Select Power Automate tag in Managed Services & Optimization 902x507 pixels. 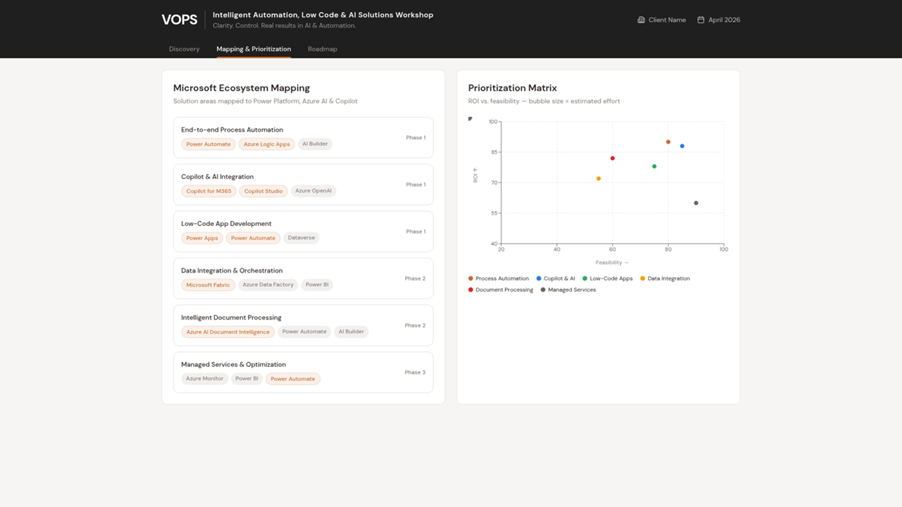(293, 379)
